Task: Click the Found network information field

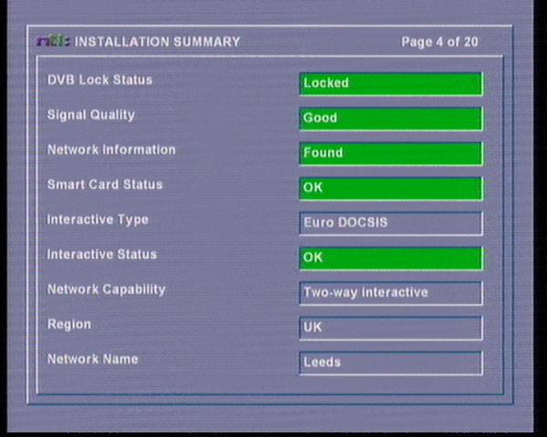Action: point(390,153)
